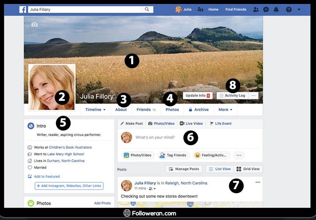Open the Notifications bell icon

pyautogui.click(x=276, y=10)
